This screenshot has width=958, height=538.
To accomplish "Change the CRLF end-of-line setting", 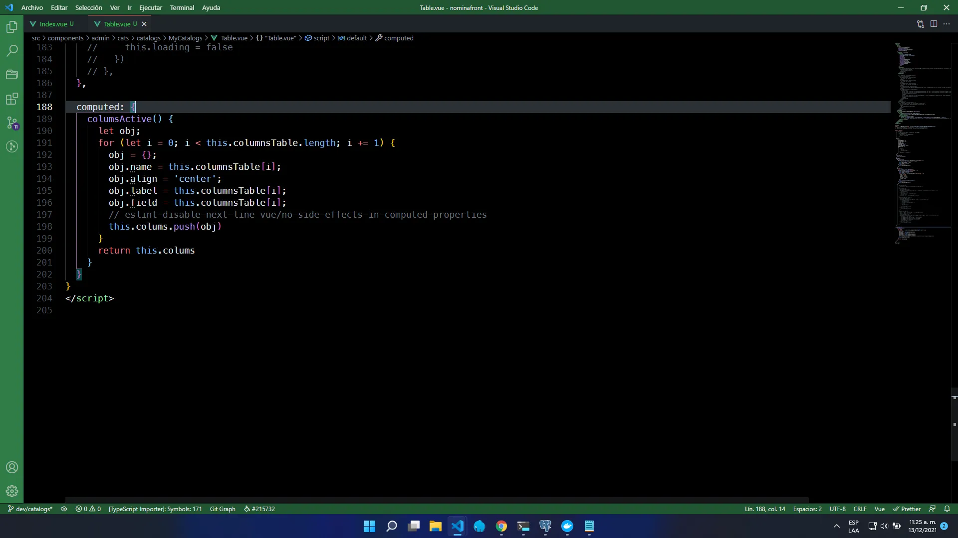I will click(860, 509).
